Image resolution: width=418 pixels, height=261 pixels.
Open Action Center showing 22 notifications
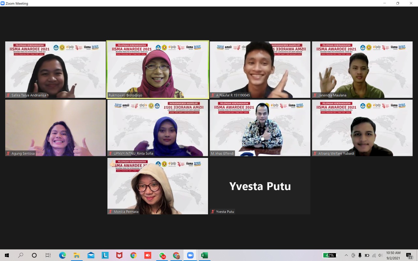(409, 255)
